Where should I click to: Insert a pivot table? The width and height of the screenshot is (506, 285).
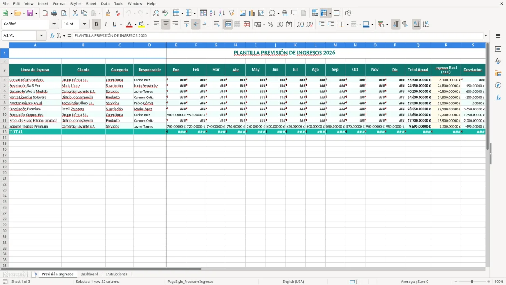(x=261, y=13)
